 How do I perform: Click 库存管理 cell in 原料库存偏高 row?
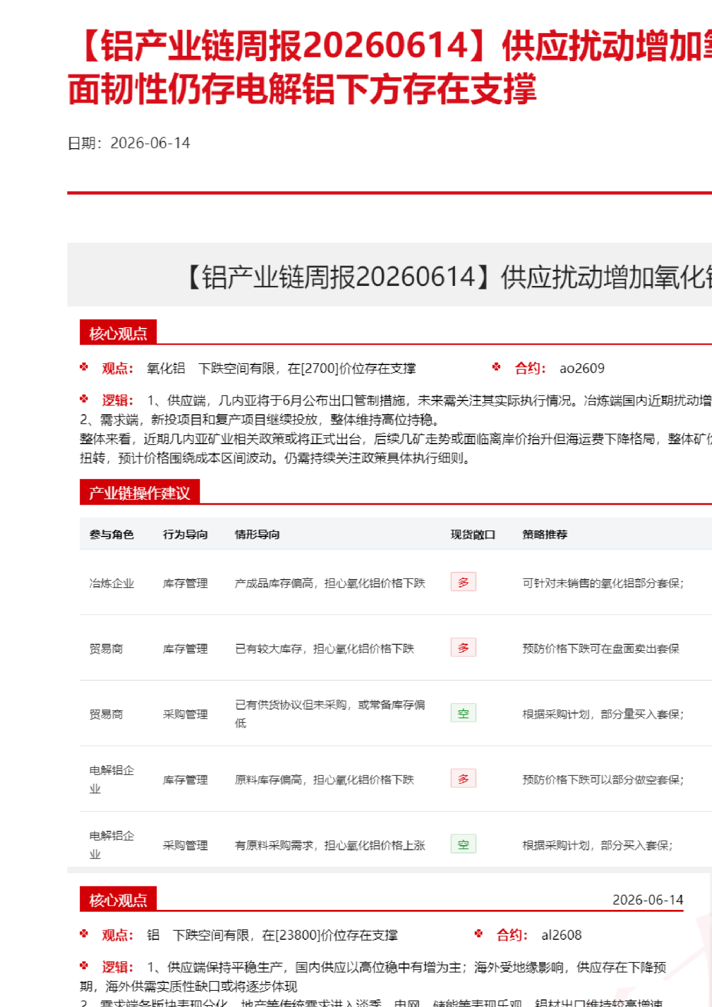tap(185, 779)
